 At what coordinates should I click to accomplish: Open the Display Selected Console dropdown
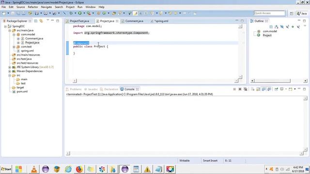[x=286, y=89]
